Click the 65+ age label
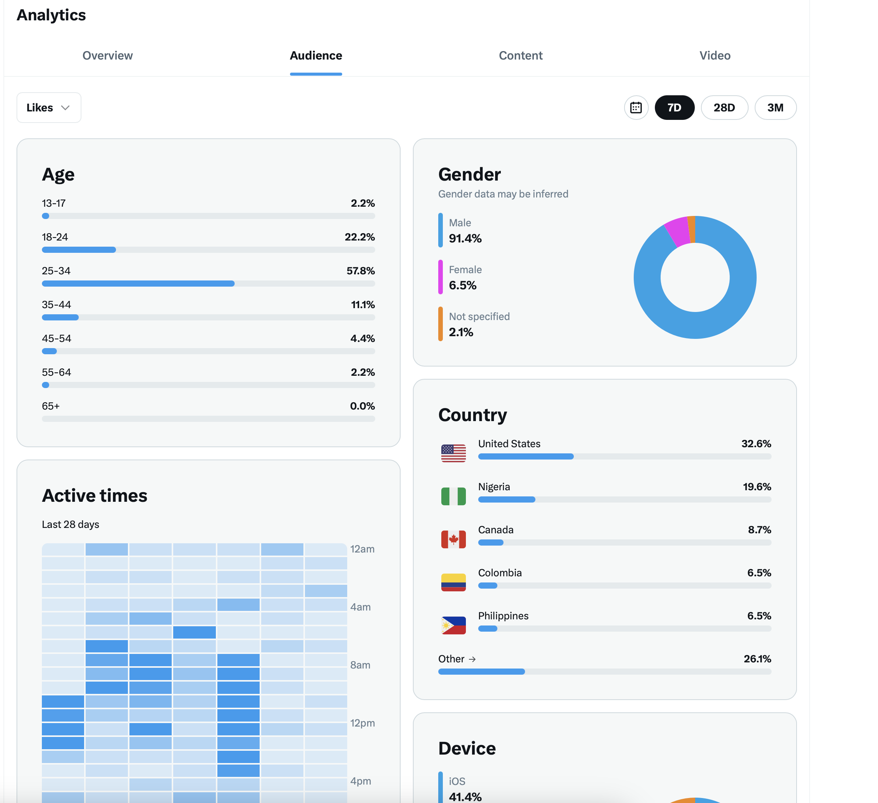 coord(51,406)
